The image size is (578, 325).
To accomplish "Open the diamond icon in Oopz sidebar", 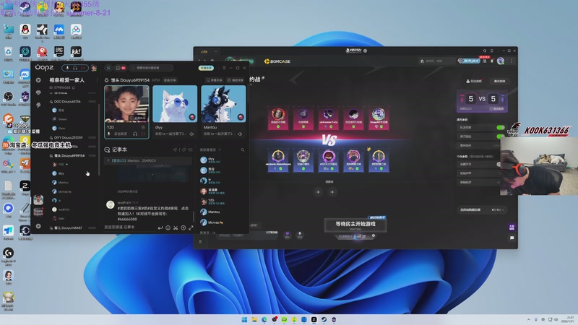I will pos(38,92).
